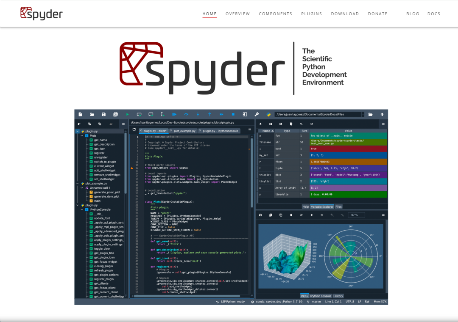Open Preferences via the wrench icon
Image resolution: width=458 pixels, height=322 pixels.
click(x=257, y=115)
